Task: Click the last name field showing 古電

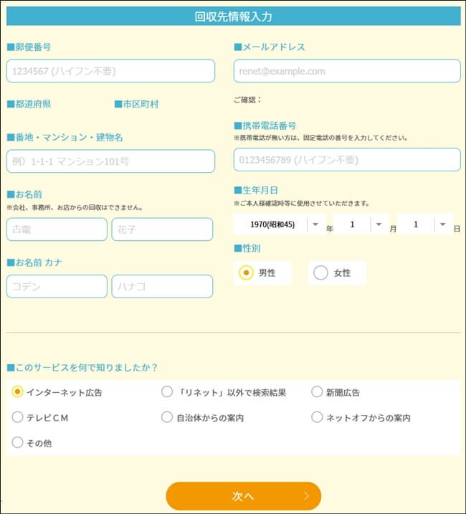Action: (57, 229)
